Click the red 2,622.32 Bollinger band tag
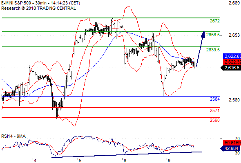Viewport: 241px width, 163px height. pyautogui.click(x=232, y=62)
